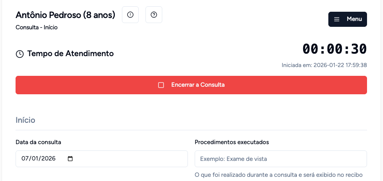Select the day segment of consultation date
Image resolution: width=383 pixels, height=181 pixels.
tap(25, 159)
